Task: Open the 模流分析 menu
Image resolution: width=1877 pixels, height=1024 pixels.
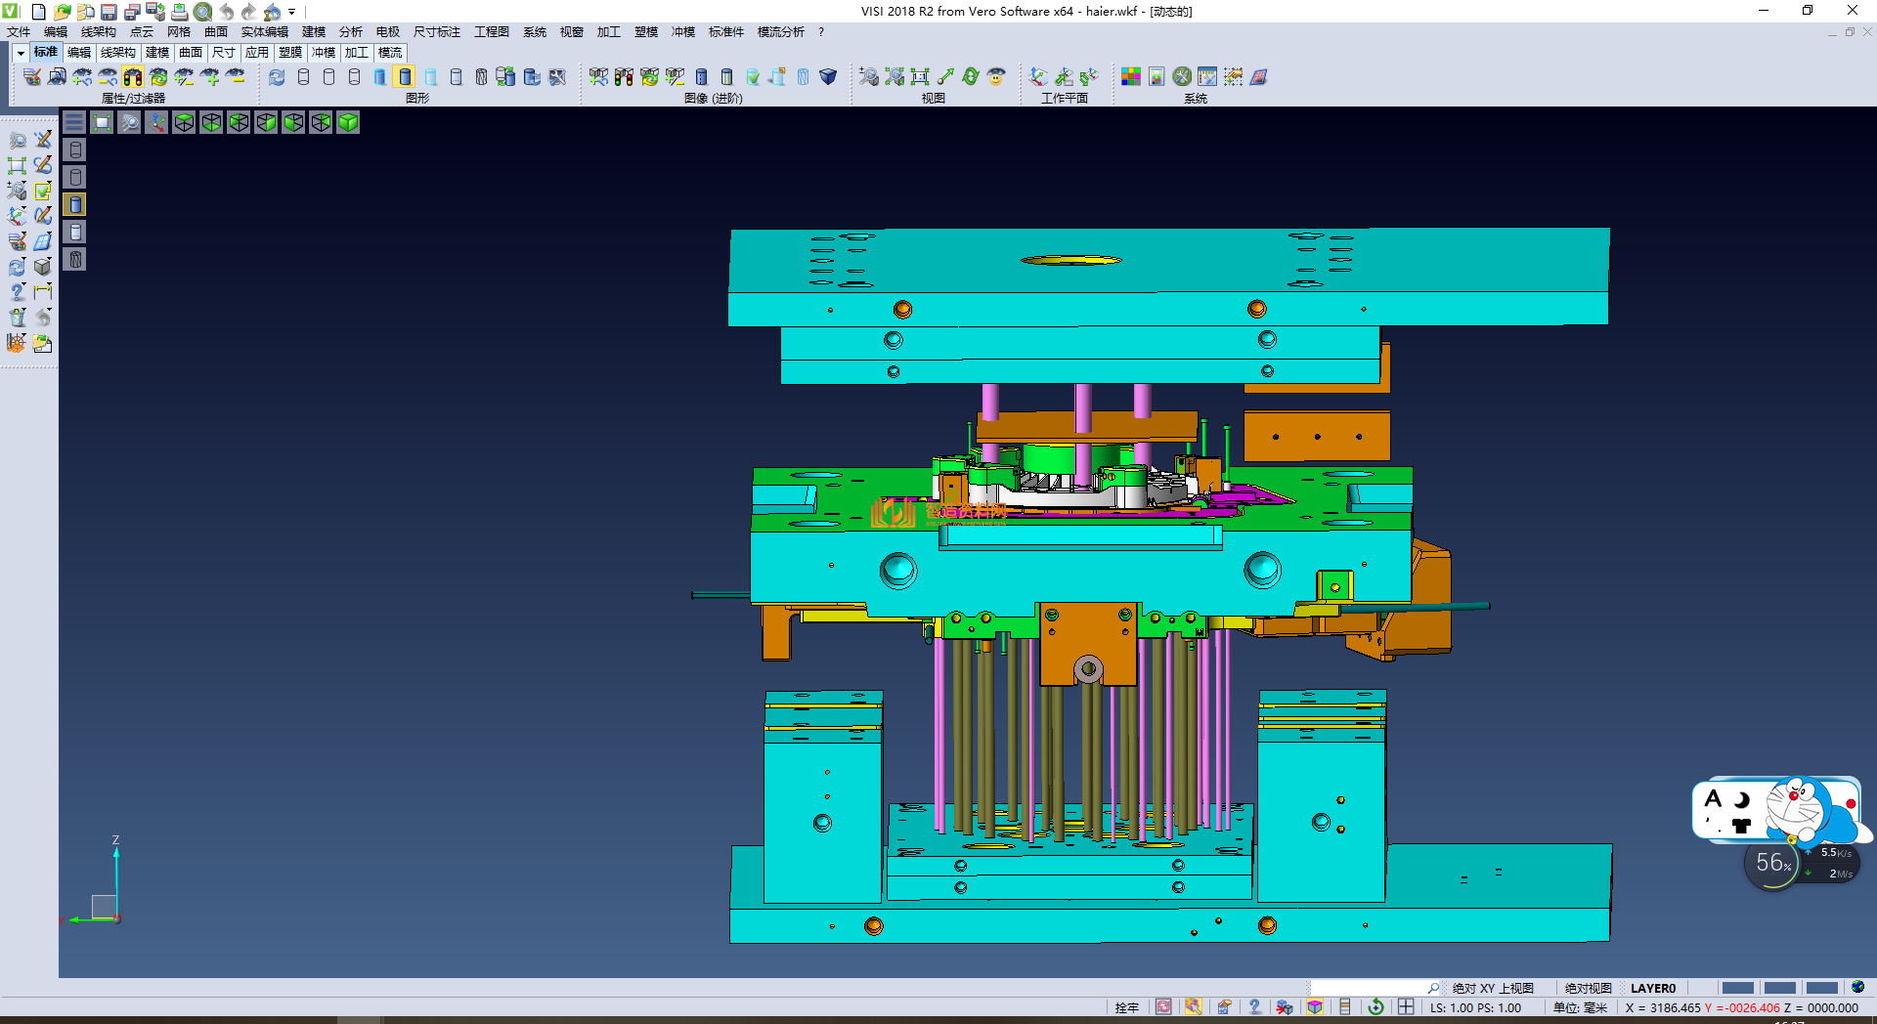Action: (780, 32)
